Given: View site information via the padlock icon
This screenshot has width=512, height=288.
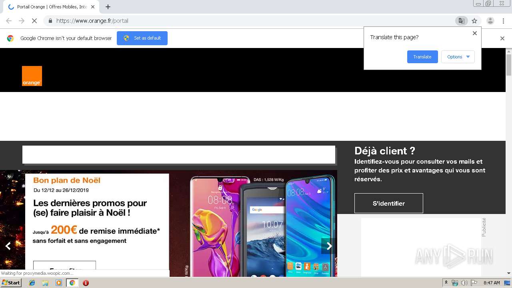Looking at the screenshot, I should coord(50,21).
